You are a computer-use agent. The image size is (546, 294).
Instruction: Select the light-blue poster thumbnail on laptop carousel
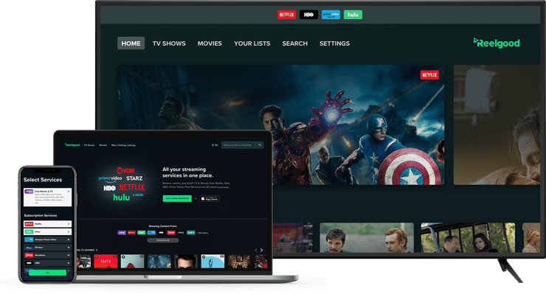point(212,262)
